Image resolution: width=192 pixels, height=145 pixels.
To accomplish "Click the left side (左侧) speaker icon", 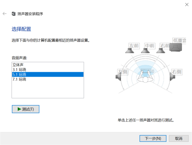I will [x=118, y=77].
